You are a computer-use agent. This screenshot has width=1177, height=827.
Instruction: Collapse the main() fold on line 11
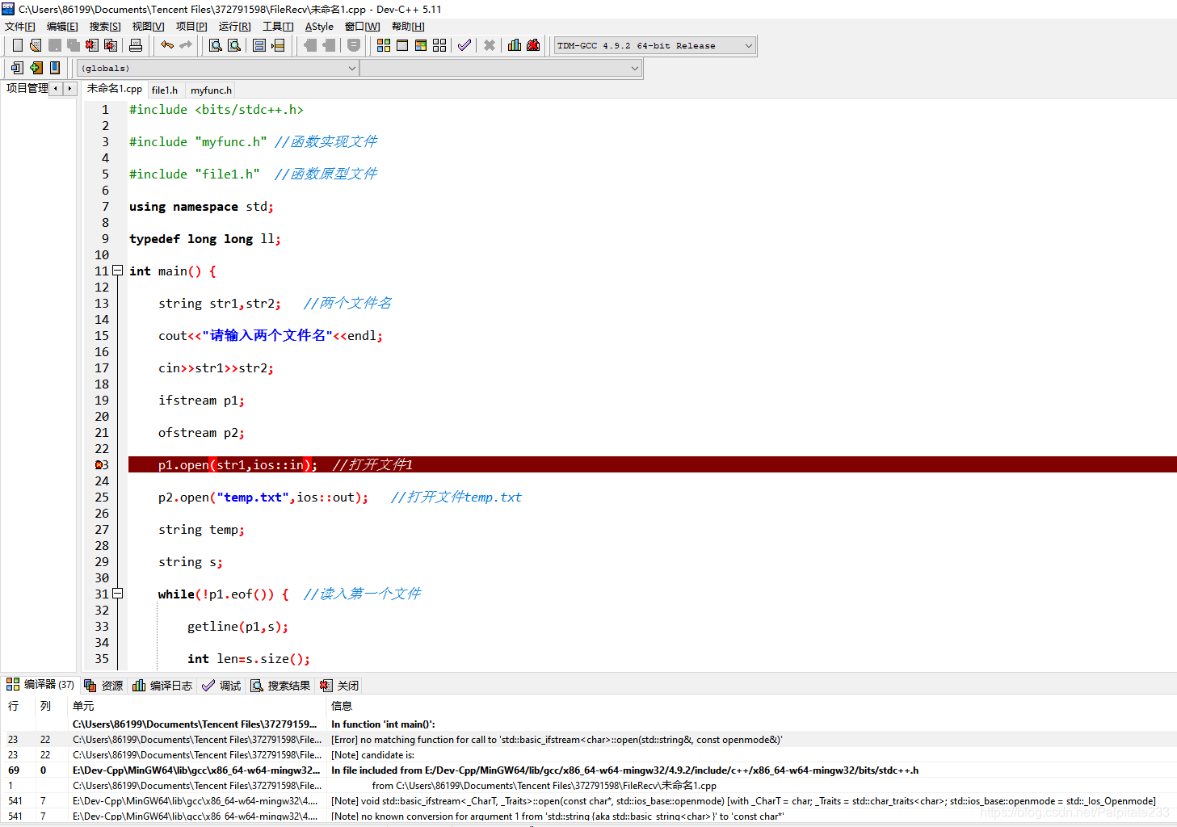[118, 271]
